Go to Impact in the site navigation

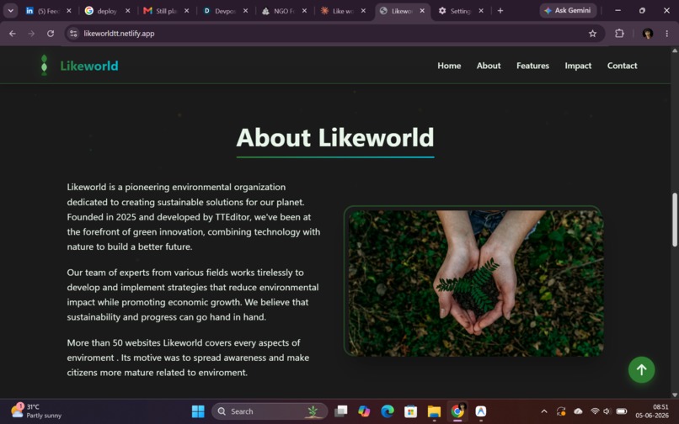click(578, 66)
